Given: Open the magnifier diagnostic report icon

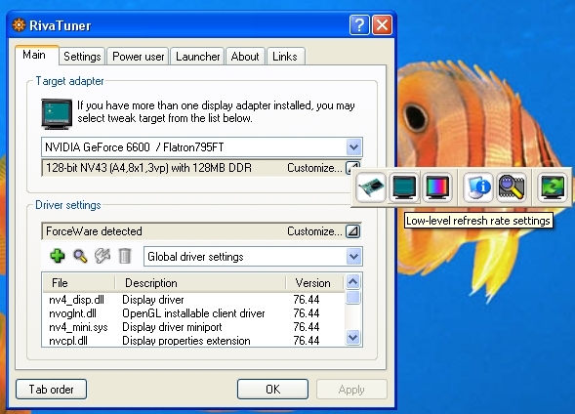Looking at the screenshot, I should [x=512, y=187].
